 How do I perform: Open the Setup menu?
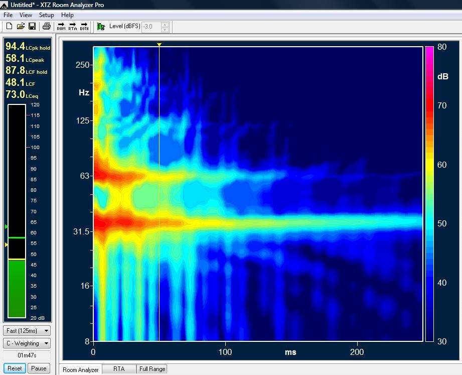click(x=47, y=15)
